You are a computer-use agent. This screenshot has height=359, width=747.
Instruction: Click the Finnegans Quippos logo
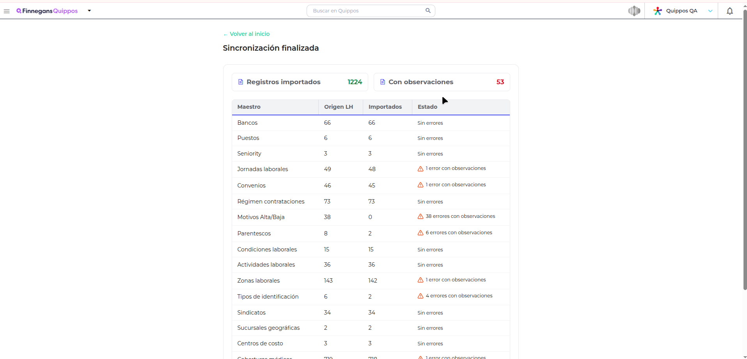click(47, 11)
